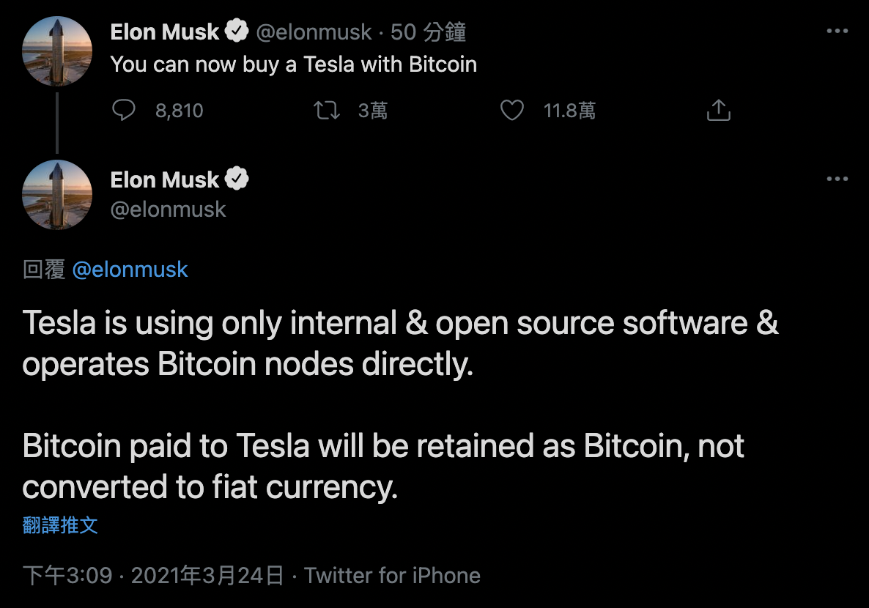Click the 3萬 retweet count
This screenshot has width=869, height=608.
[372, 111]
